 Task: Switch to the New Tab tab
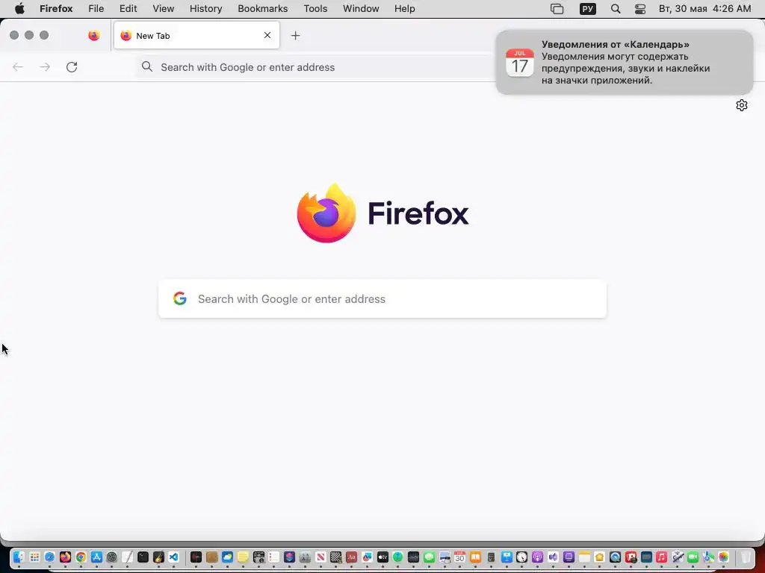tap(196, 36)
